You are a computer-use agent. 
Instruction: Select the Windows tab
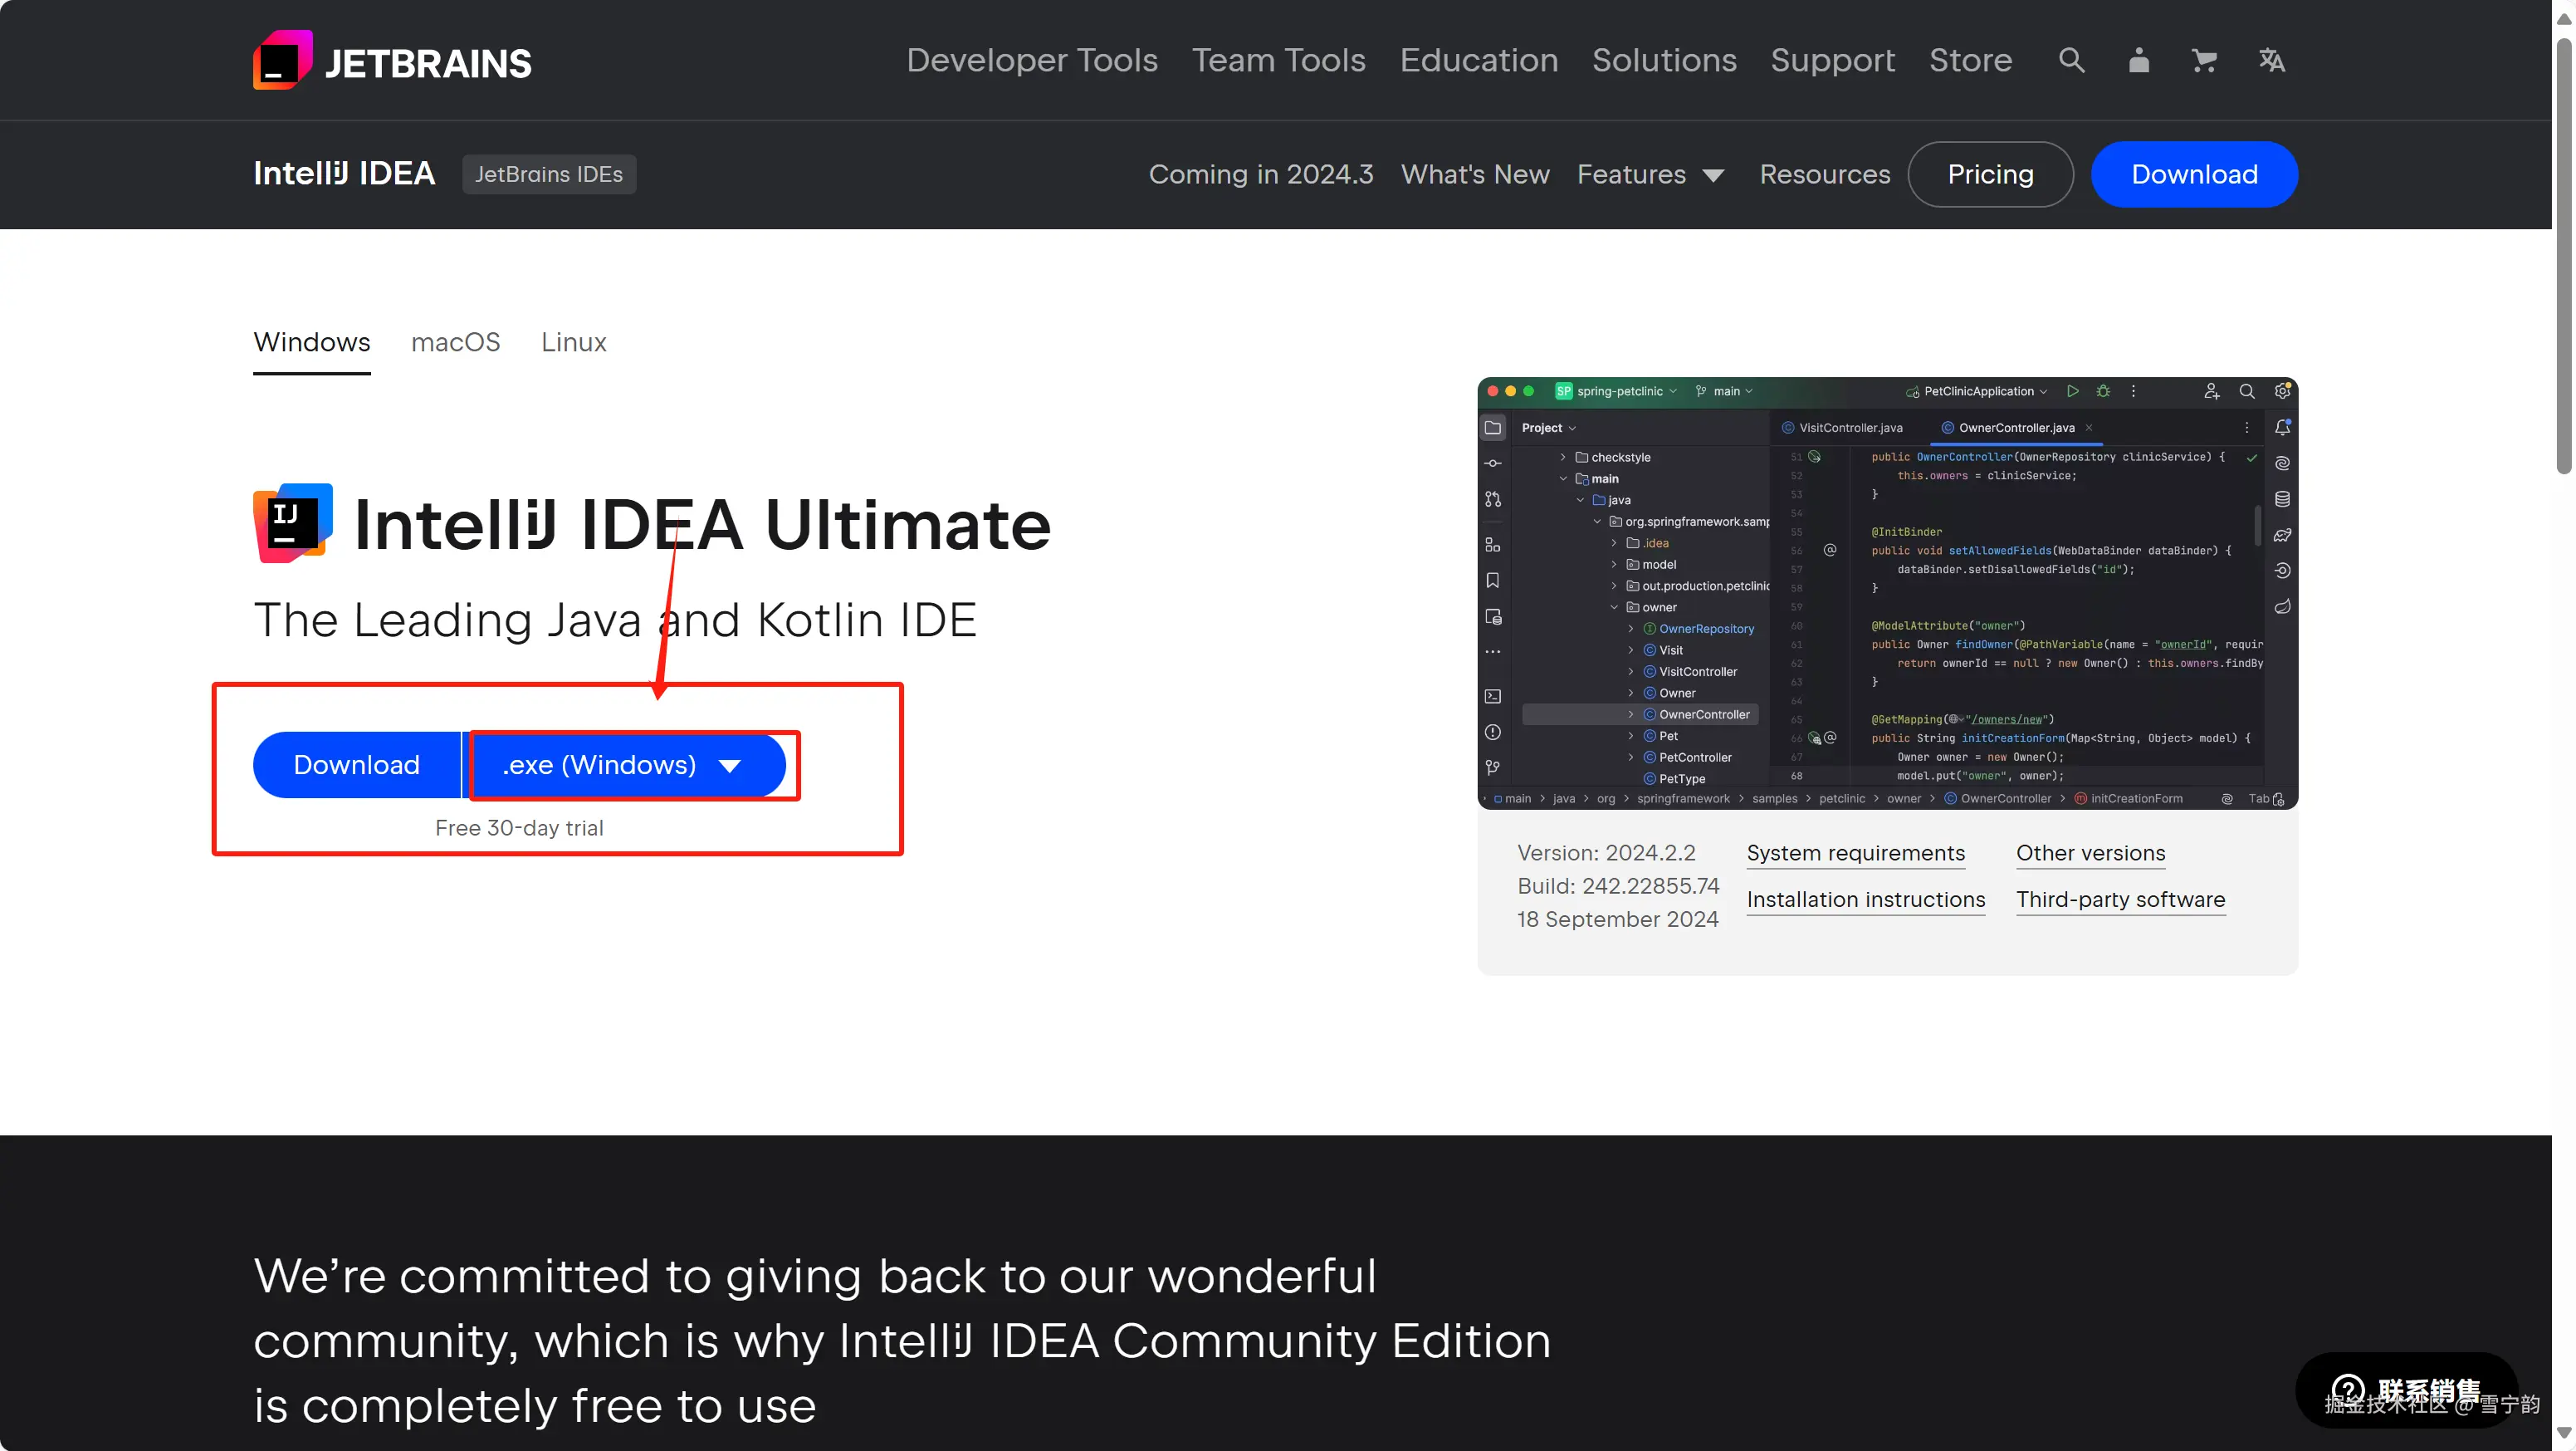coord(311,342)
